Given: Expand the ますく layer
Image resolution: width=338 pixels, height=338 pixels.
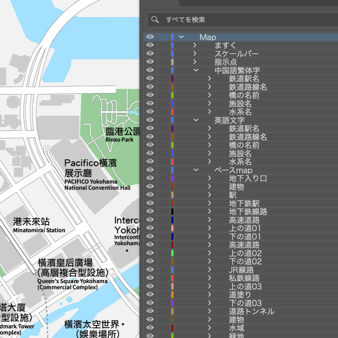Looking at the screenshot, I should click(195, 45).
